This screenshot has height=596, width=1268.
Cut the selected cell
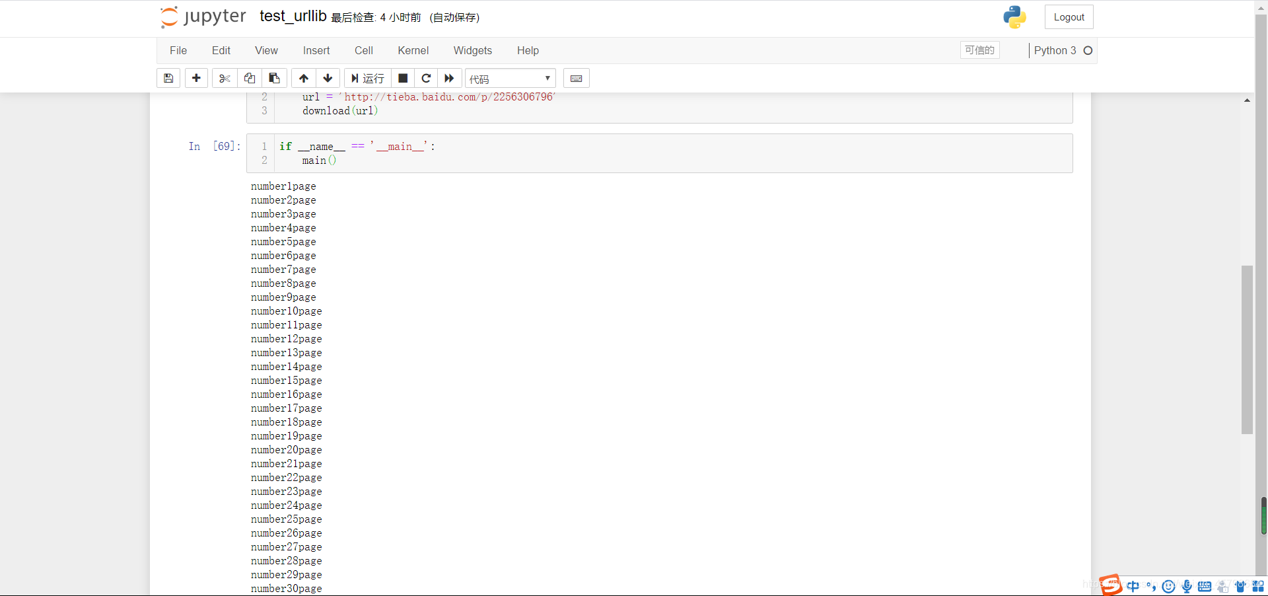click(224, 78)
